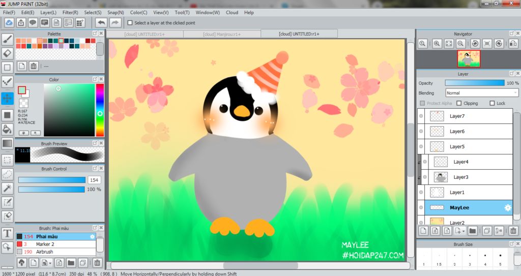Select the Magic Wand tool
Screen dimensions: 521x276
pyautogui.click(x=7, y=188)
